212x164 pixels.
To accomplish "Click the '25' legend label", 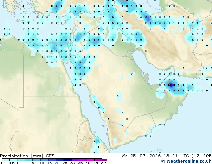I will click(65, 163).
